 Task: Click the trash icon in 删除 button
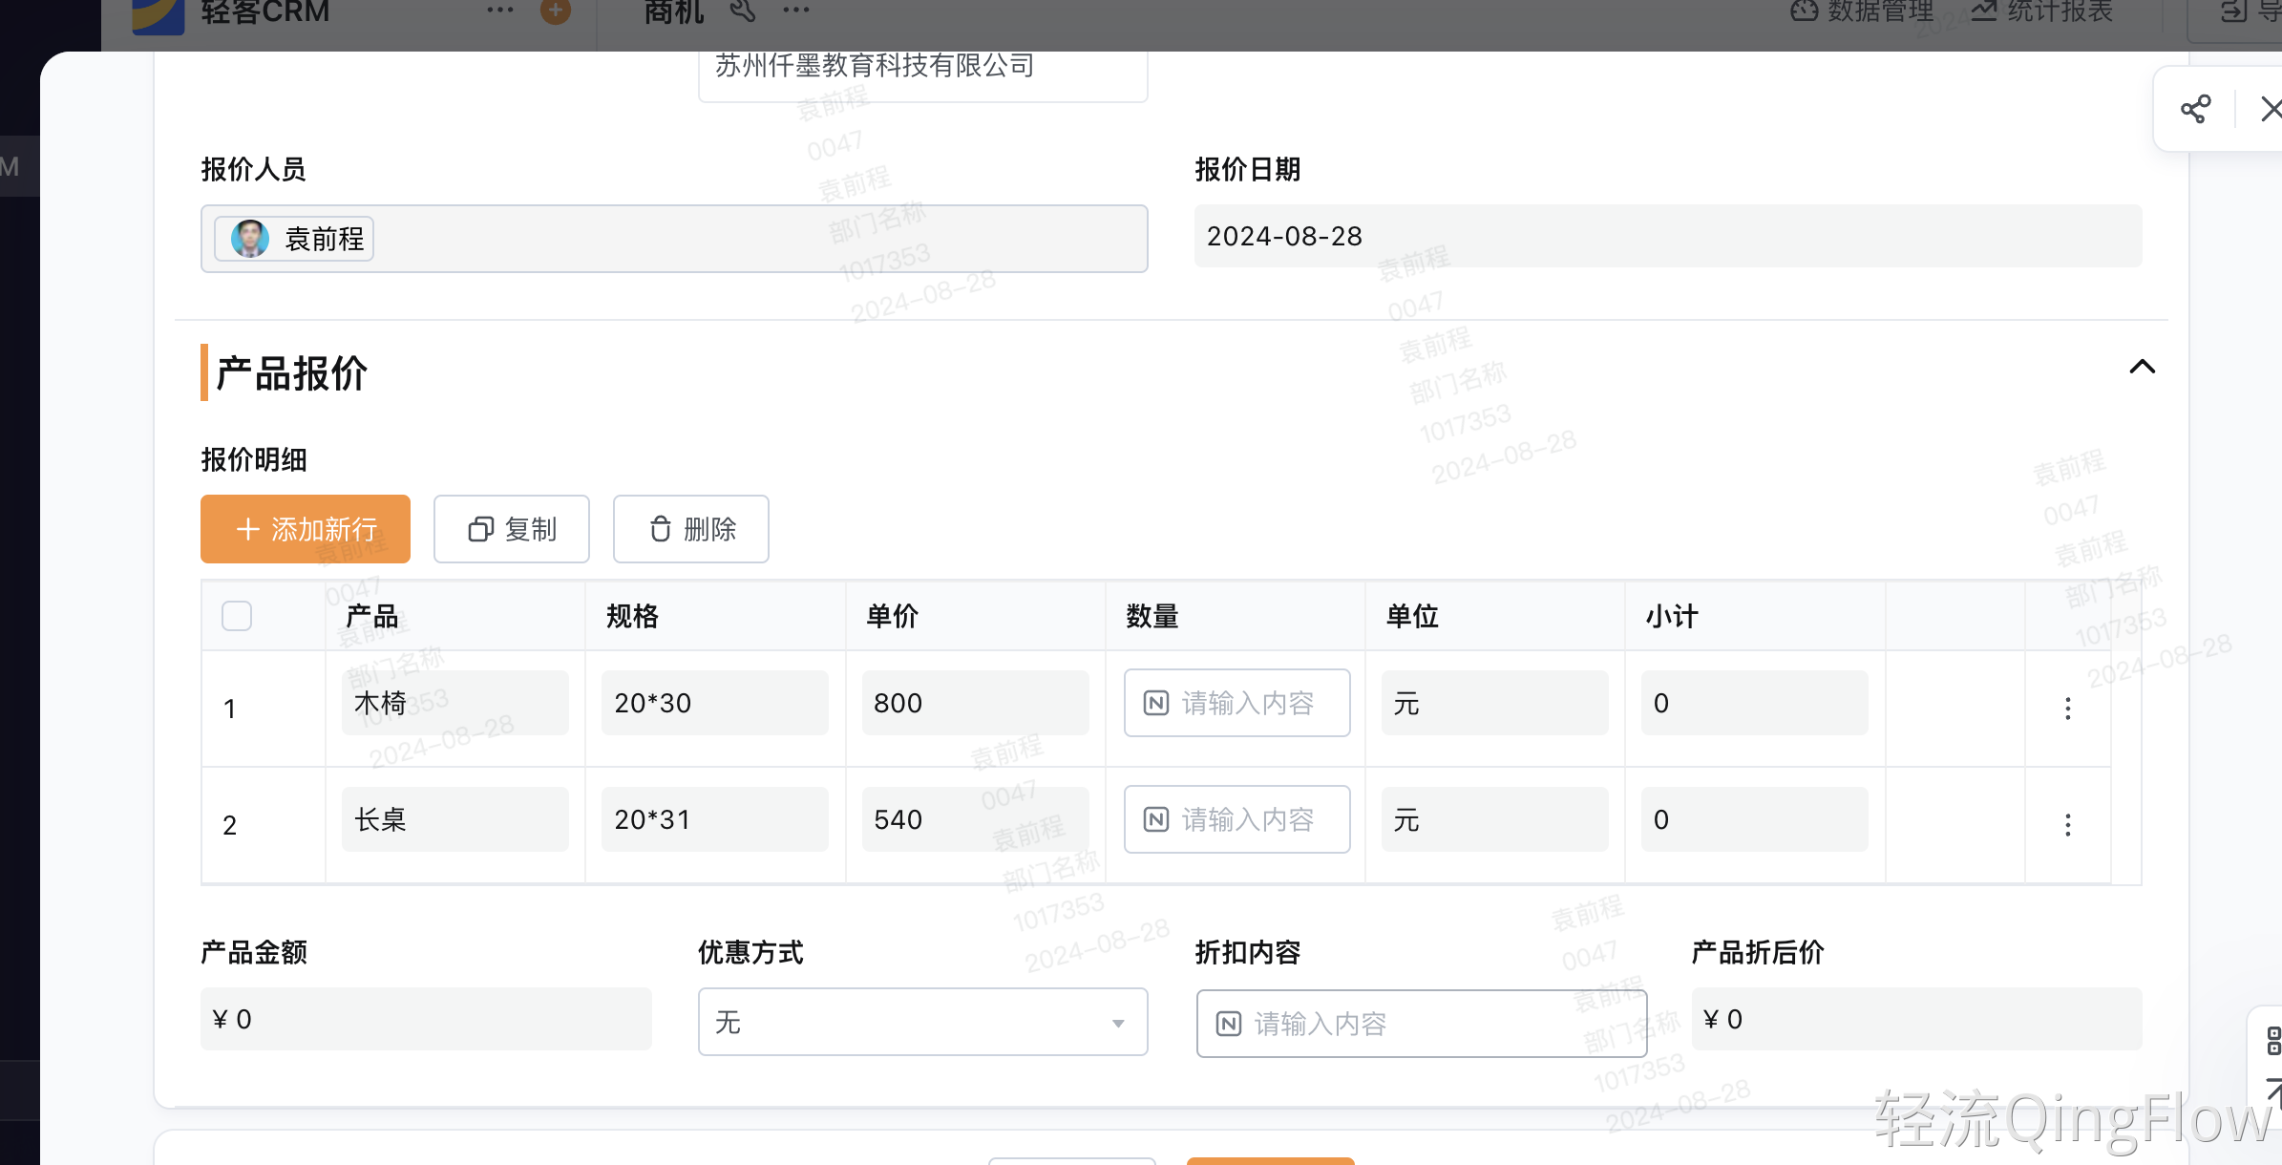[660, 529]
